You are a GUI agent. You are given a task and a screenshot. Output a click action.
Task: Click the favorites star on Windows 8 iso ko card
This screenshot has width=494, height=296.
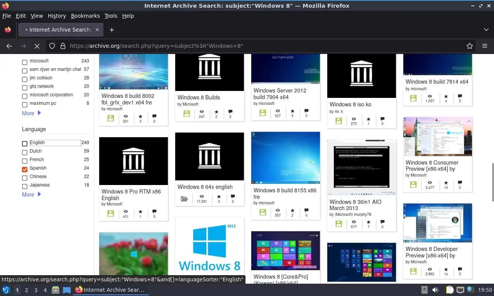click(368, 119)
